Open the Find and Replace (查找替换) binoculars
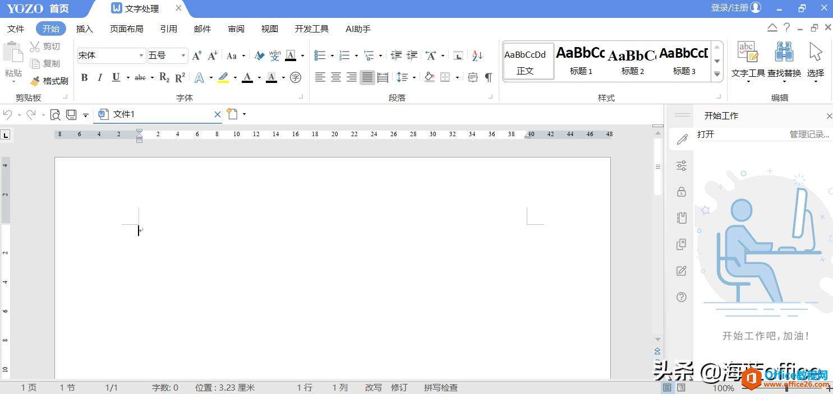The width and height of the screenshot is (833, 394). pos(784,61)
